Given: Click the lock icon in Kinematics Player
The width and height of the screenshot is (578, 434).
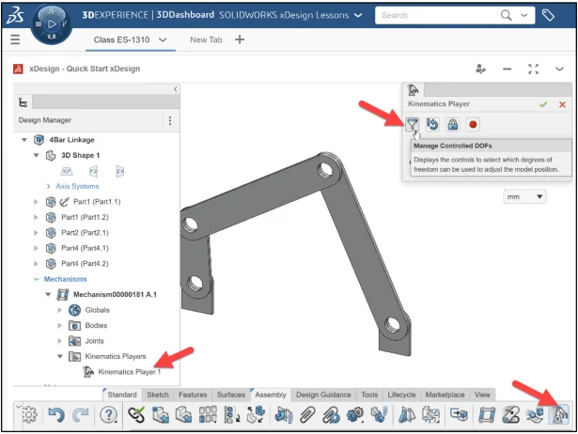Looking at the screenshot, I should point(453,124).
